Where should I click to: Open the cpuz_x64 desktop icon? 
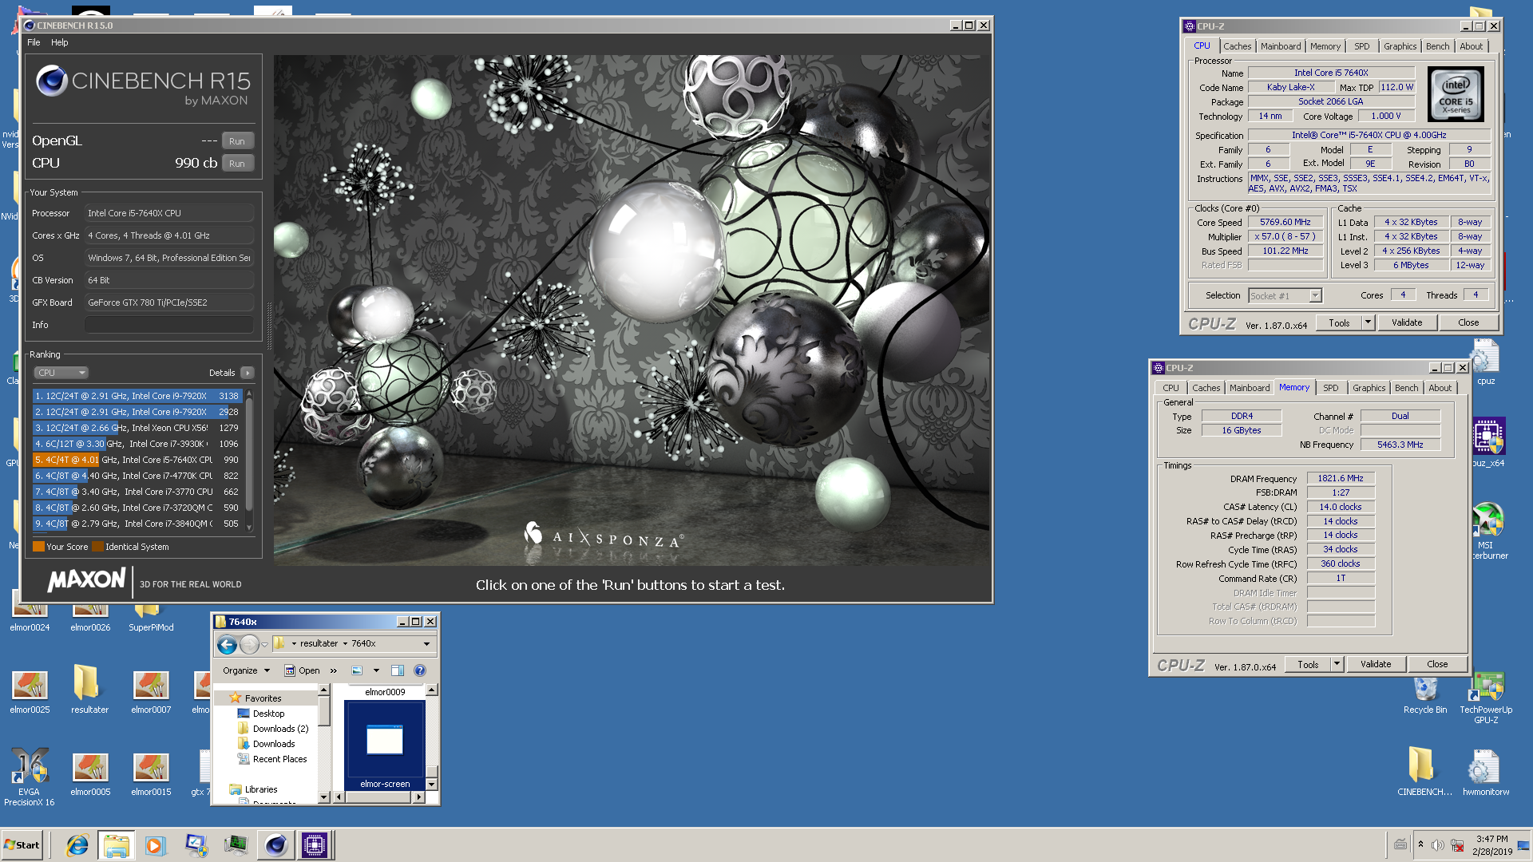[x=1488, y=441]
